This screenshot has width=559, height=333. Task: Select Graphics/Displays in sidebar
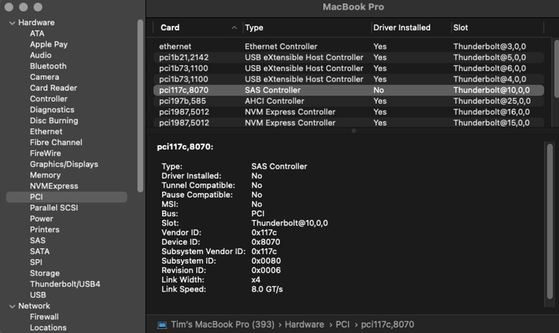coord(64,164)
